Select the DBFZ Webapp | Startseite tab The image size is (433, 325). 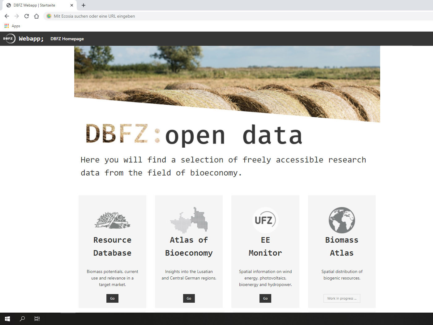point(40,5)
